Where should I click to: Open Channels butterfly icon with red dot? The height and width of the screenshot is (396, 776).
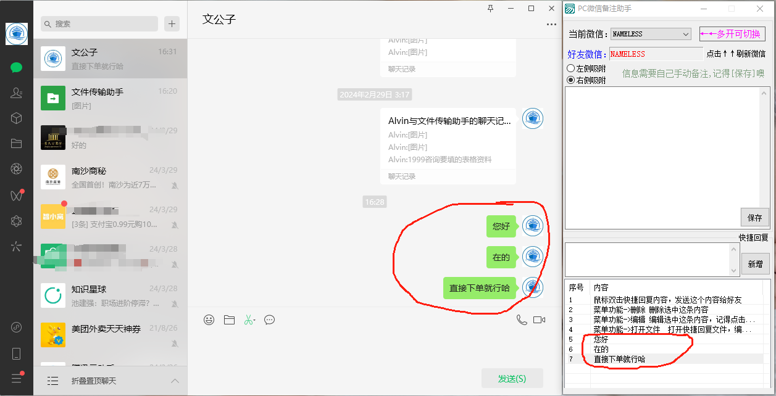click(17, 195)
